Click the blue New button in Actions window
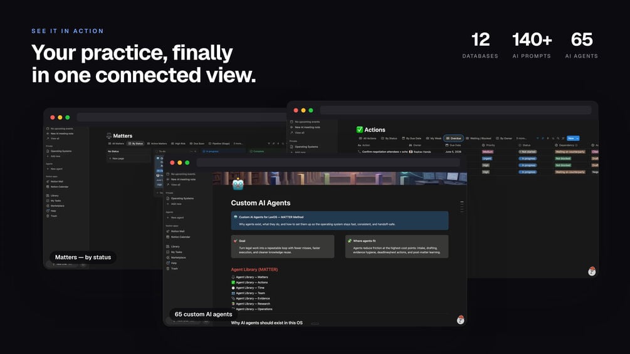 (571, 138)
